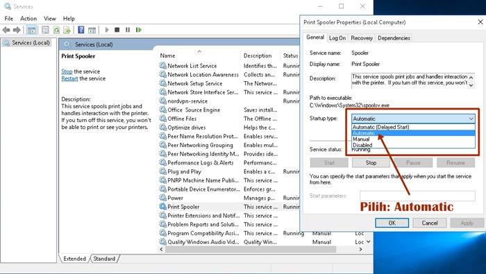Choose the highlighted Automatic startup option

tap(413, 133)
